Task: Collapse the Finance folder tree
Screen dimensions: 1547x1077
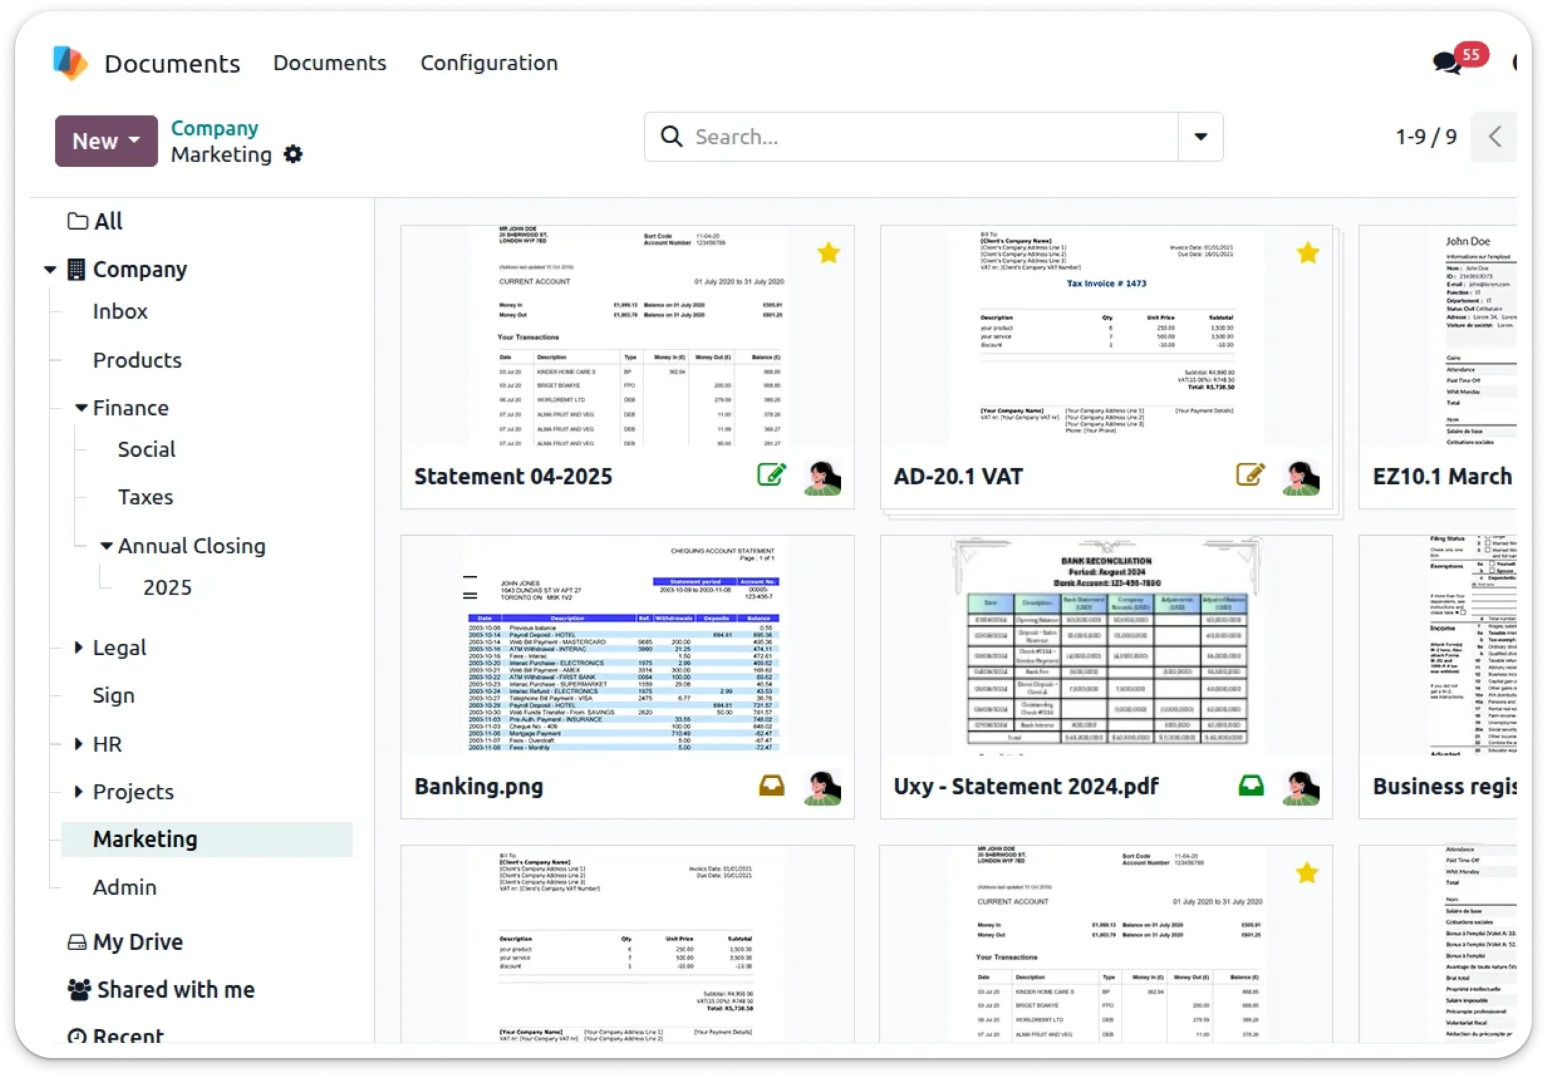Action: point(82,408)
